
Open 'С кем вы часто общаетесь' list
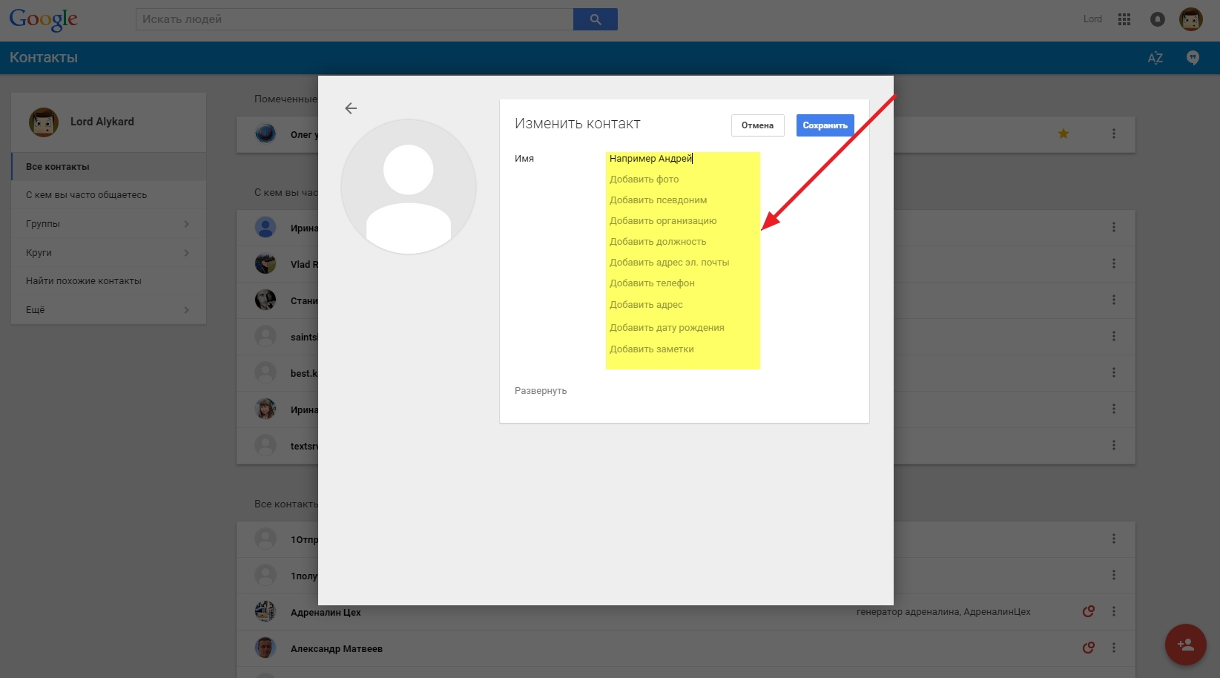click(109, 195)
